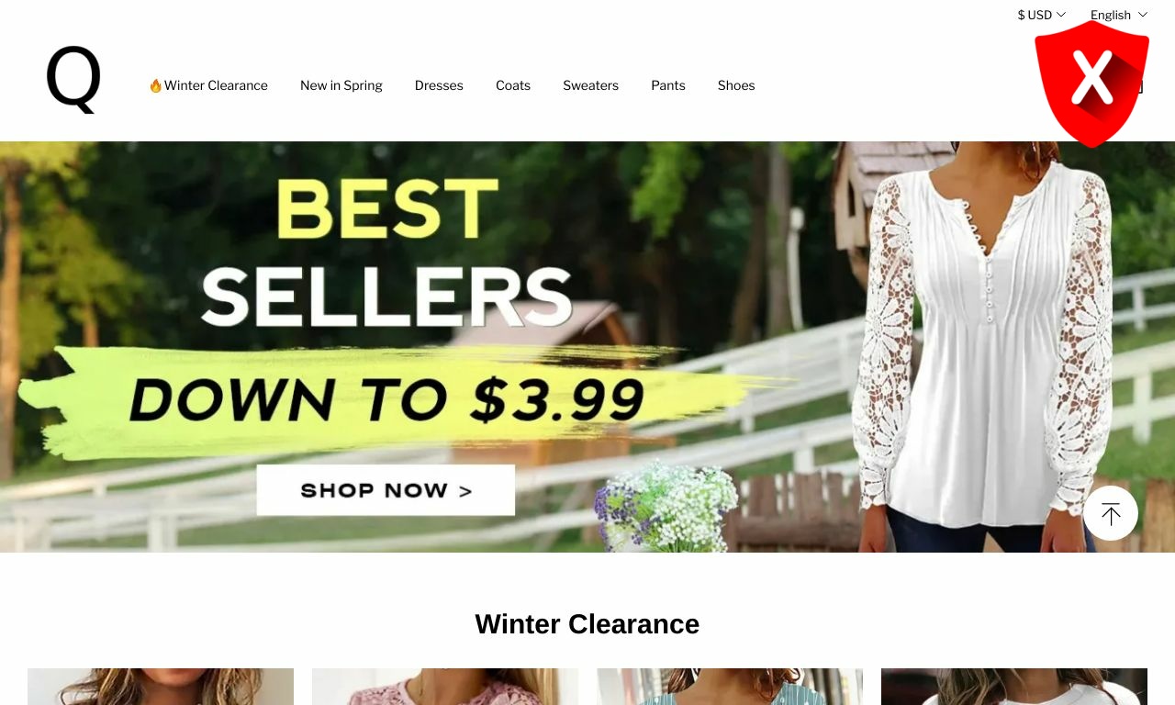Click the SHOP NOW banner button

tap(386, 490)
